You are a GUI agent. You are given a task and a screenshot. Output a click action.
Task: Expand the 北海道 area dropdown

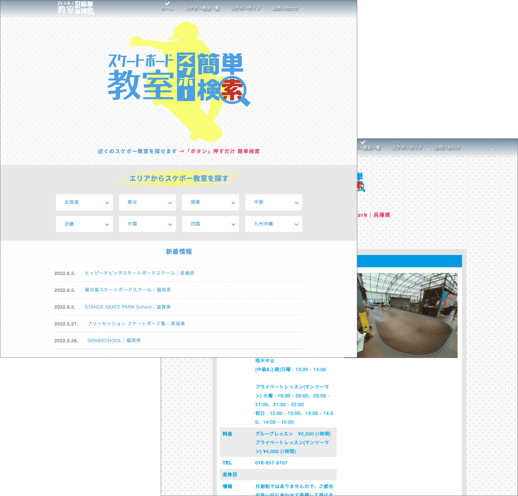[x=84, y=202]
